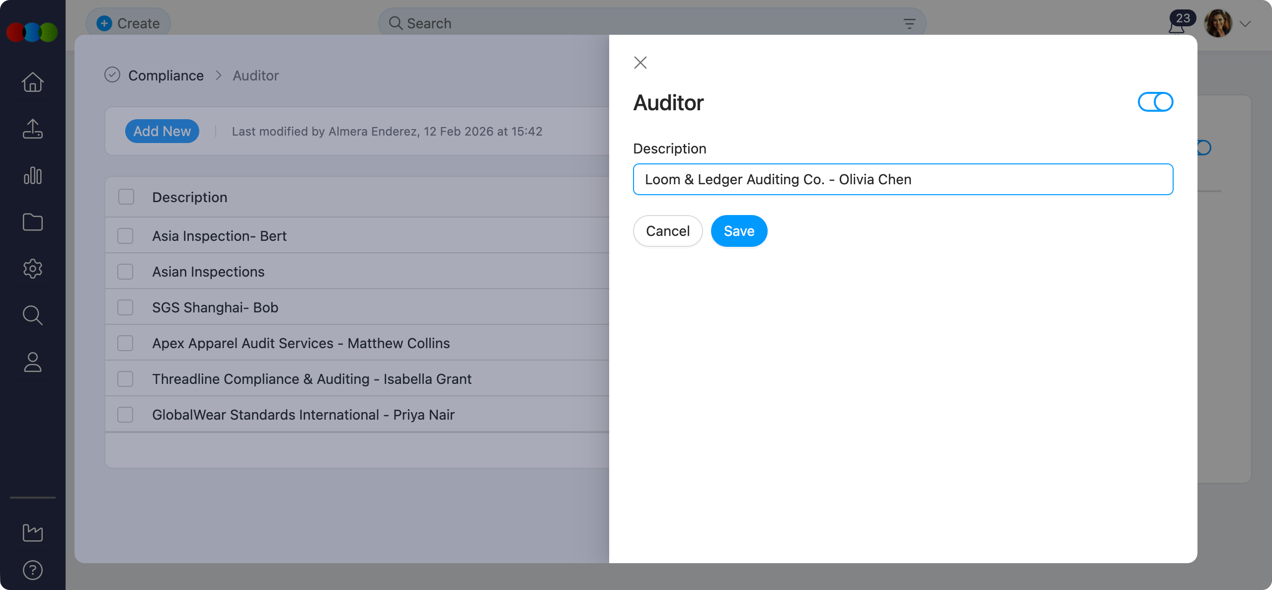Navigate to Compliance breadcrumb link
The height and width of the screenshot is (590, 1272).
[x=166, y=75]
